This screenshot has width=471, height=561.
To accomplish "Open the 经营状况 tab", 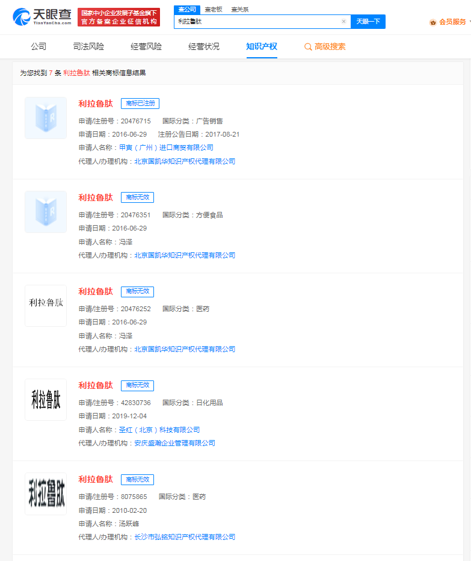I will 204,46.
